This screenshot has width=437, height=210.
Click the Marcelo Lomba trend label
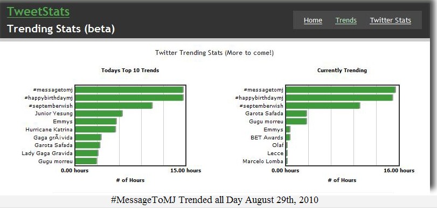tap(263, 161)
